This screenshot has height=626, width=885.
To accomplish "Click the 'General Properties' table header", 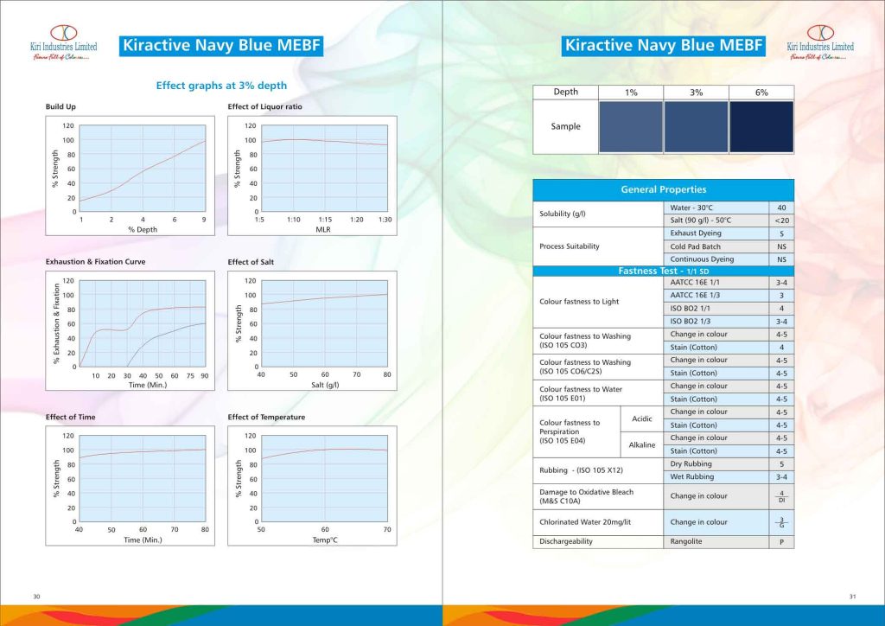I will [663, 189].
